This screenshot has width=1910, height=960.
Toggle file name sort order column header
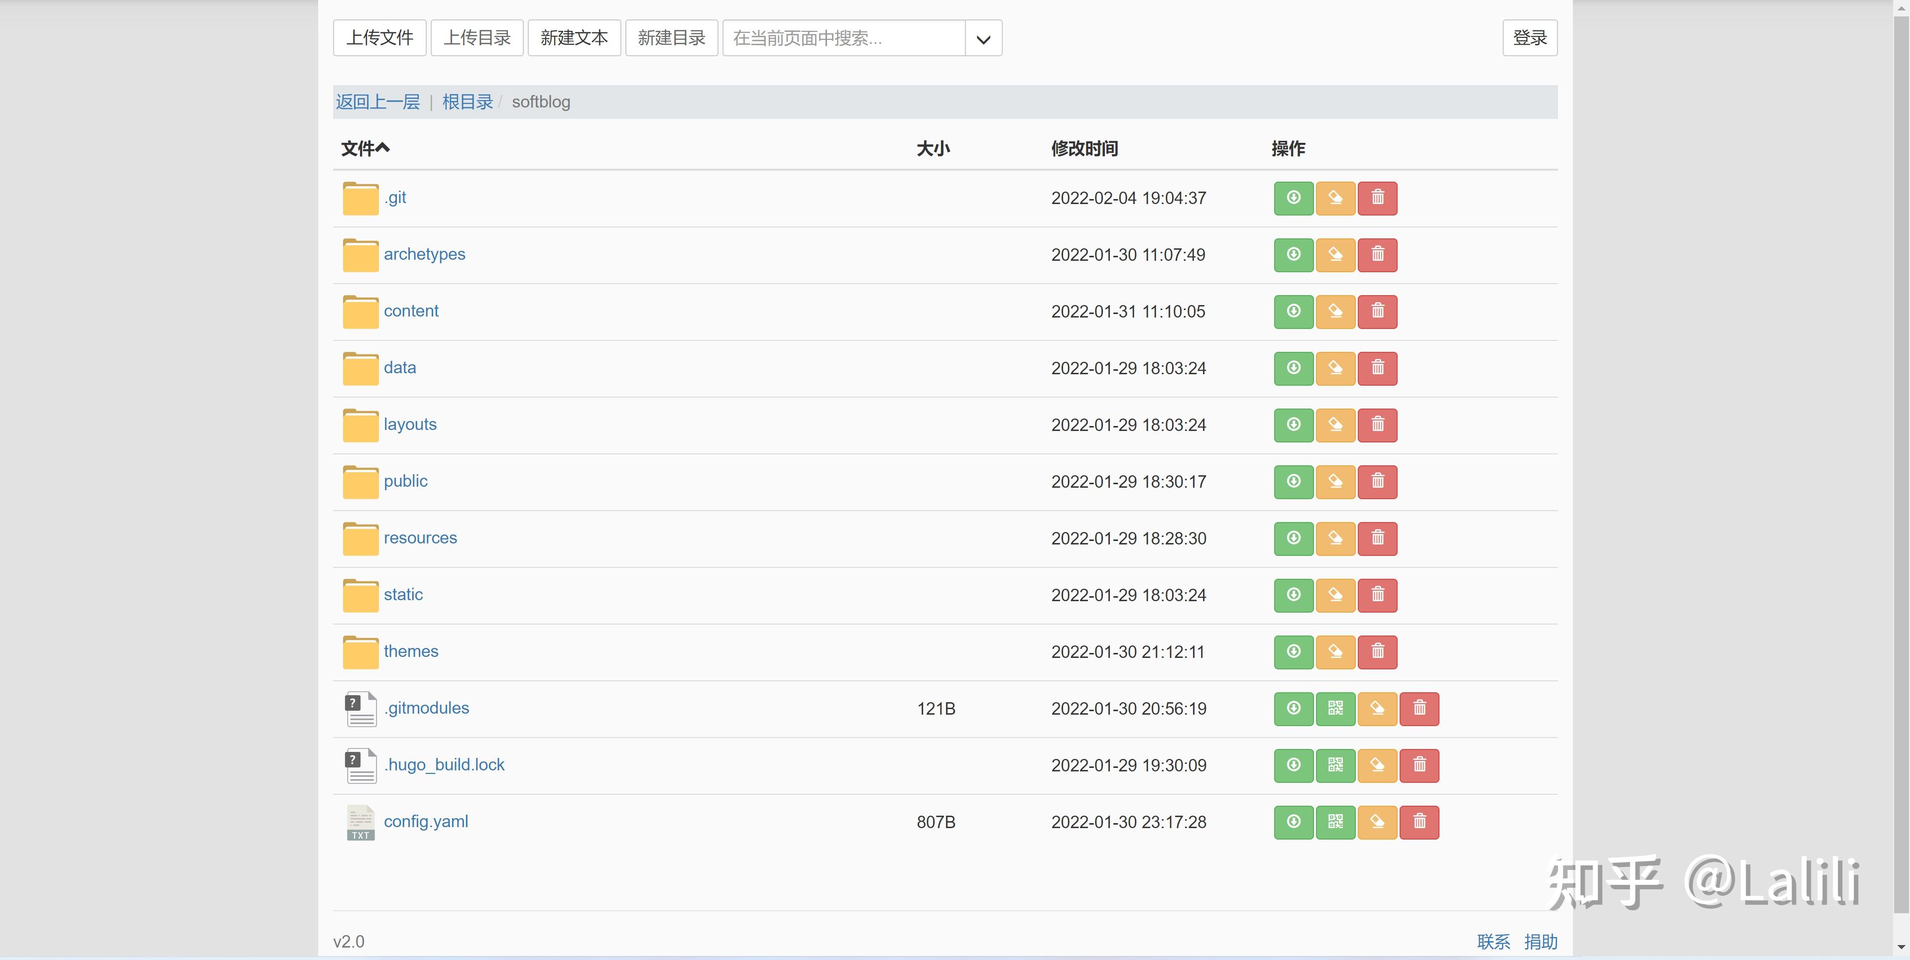(365, 149)
